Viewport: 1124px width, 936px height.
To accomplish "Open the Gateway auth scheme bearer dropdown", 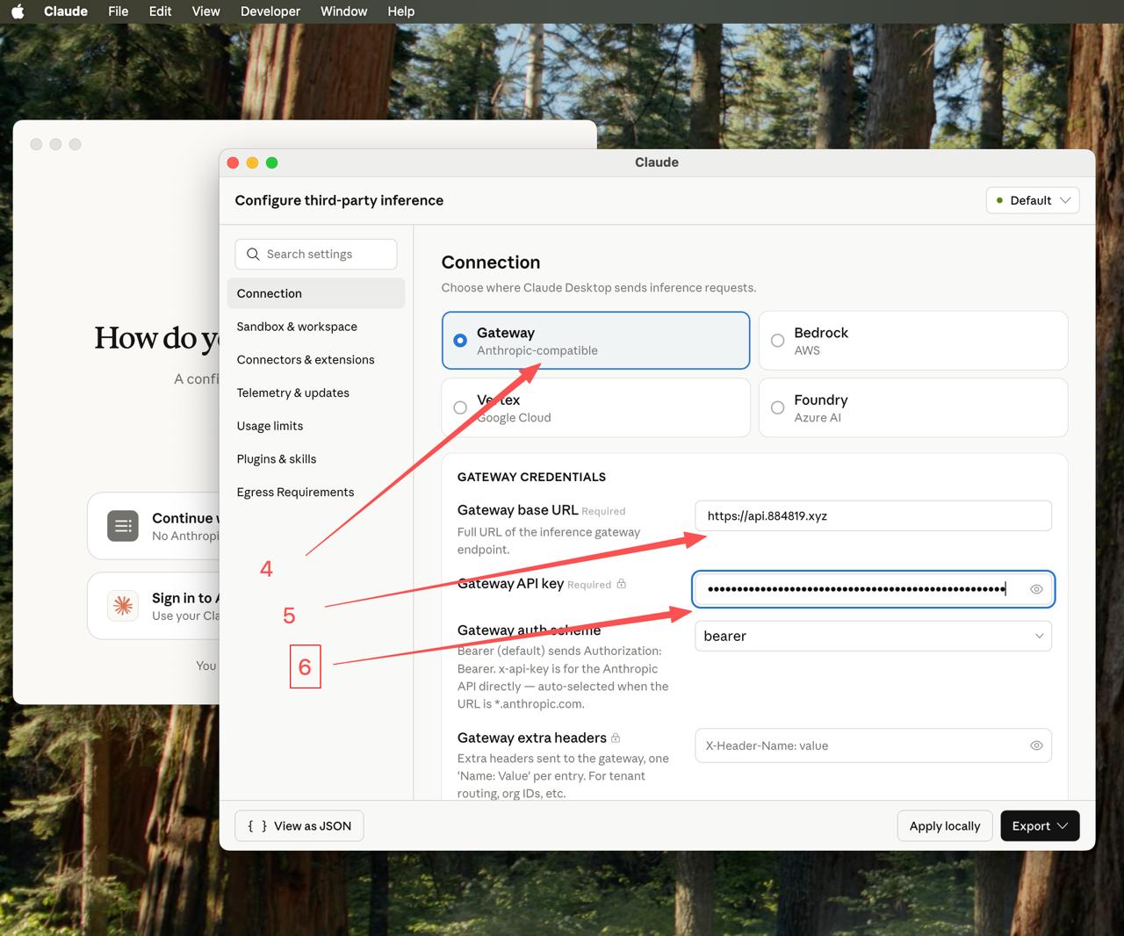I will 873,636.
